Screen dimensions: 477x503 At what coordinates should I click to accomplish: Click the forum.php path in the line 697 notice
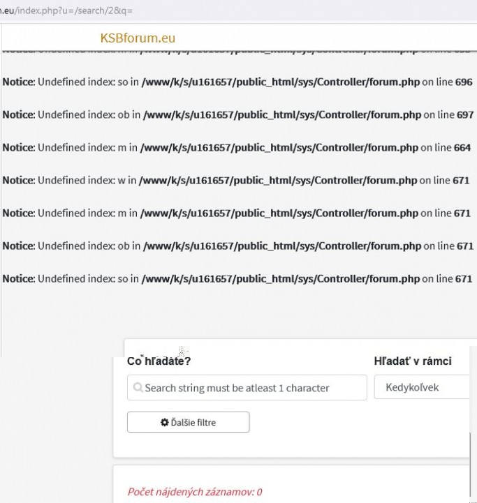282,114
